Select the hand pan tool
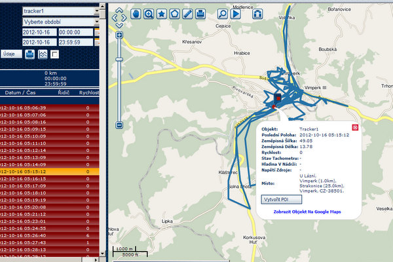Screen dimensions: 393x262 [x=136, y=14]
